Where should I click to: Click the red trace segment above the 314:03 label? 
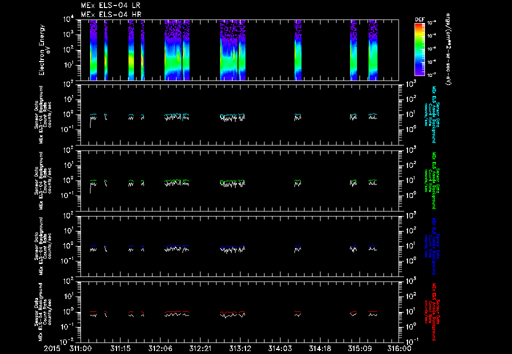tap(297, 312)
